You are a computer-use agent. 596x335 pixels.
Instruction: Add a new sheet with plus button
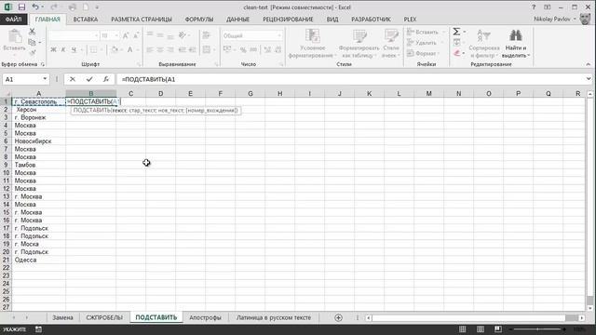[x=338, y=317]
